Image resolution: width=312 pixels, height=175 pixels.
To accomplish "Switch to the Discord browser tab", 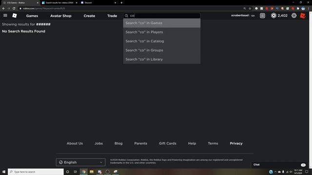I will click(x=98, y=3).
